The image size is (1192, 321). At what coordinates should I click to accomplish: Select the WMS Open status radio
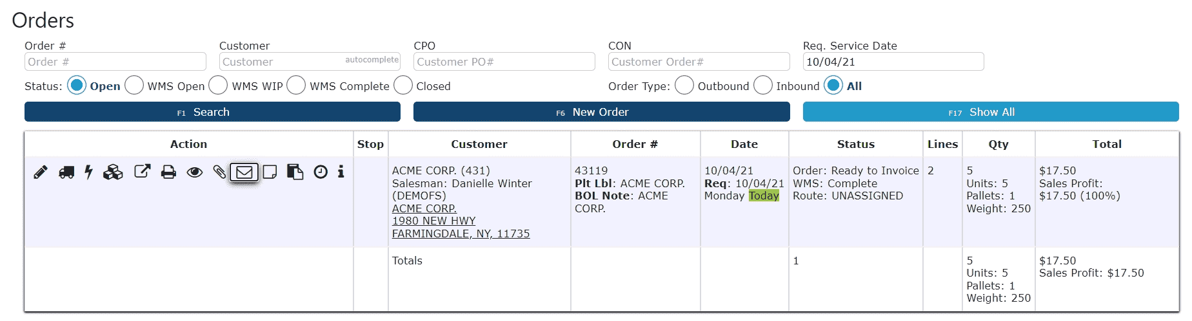point(134,85)
